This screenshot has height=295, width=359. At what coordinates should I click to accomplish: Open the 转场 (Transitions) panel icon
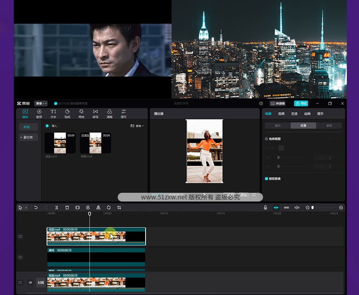click(x=96, y=113)
